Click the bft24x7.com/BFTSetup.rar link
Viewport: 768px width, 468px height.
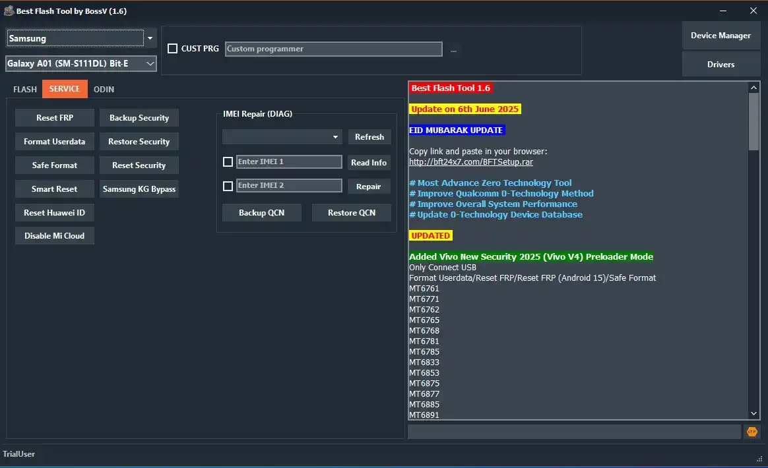[x=470, y=162]
